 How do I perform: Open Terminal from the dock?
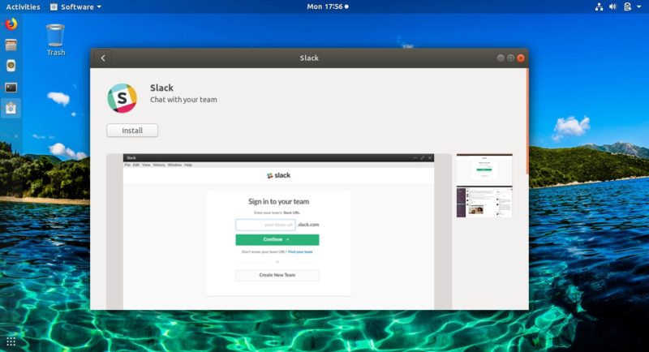pyautogui.click(x=11, y=88)
